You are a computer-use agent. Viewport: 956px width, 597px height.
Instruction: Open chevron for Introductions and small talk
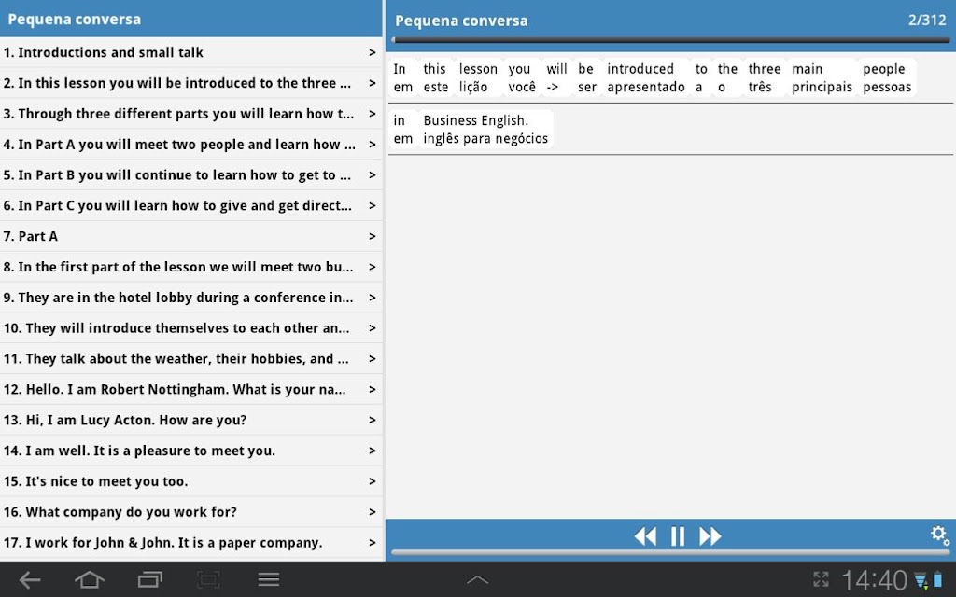click(x=372, y=52)
